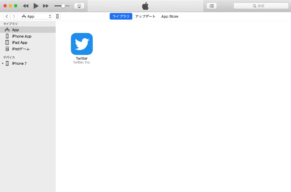The width and height of the screenshot is (291, 192).
Task: Switch to the アップデート tab
Action: pos(145,16)
